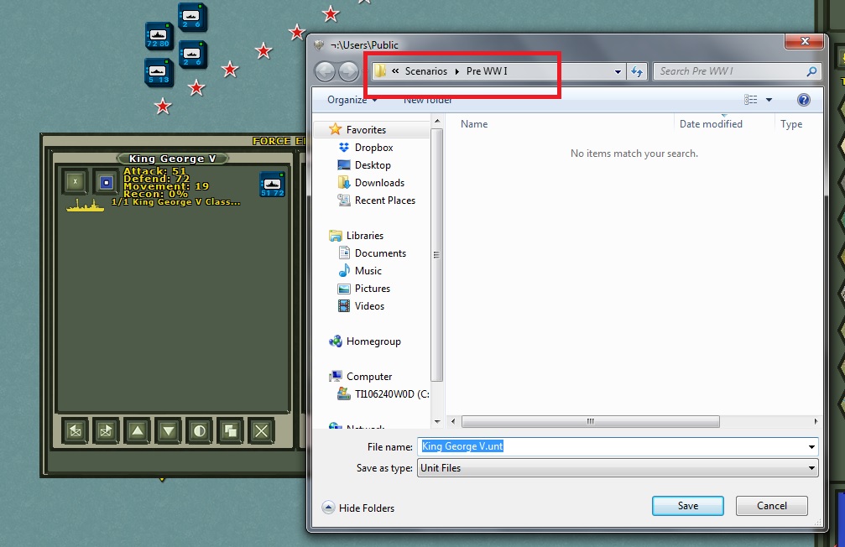Refresh the folder with the refresh icon

(x=637, y=71)
